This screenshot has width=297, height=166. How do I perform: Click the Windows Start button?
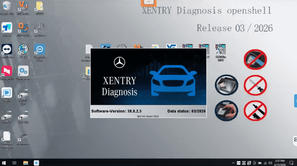point(4,163)
